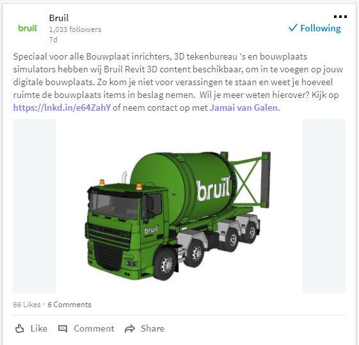Open the Bruil company page name
This screenshot has width=359, height=345.
coord(59,18)
